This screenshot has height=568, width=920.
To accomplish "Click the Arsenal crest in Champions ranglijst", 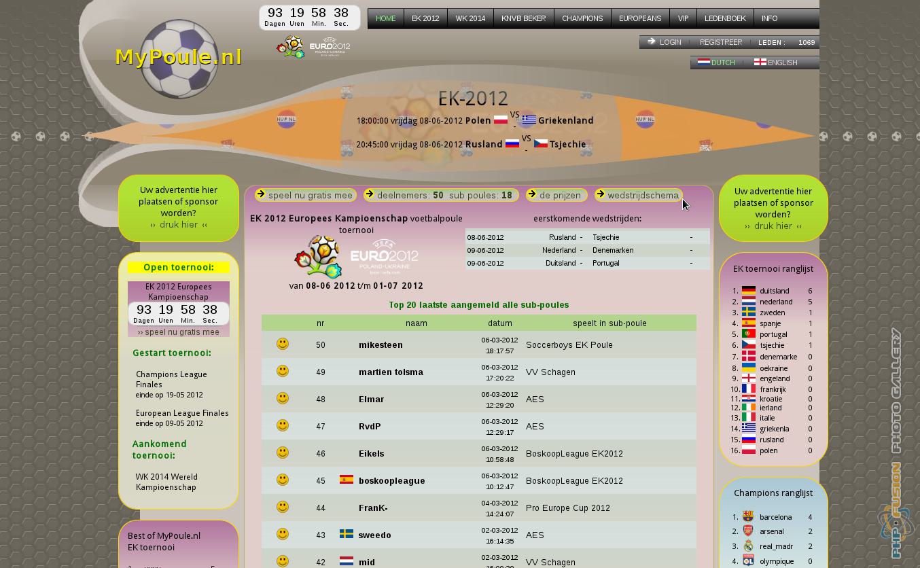I will (x=748, y=531).
